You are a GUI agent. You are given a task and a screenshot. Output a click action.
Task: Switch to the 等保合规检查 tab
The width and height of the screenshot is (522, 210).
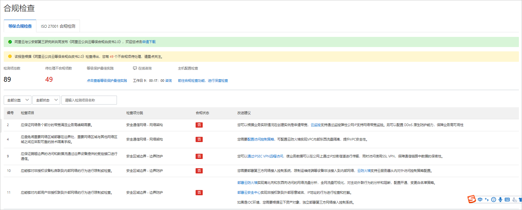point(20,26)
